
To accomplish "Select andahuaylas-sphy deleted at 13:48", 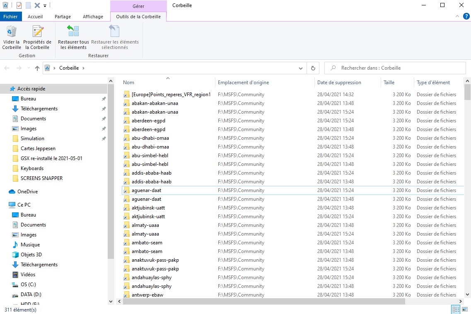I will pos(292,286).
